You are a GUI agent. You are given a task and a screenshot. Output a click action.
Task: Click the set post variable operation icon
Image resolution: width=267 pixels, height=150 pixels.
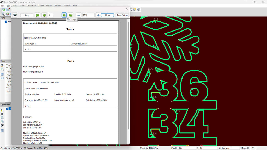point(2,122)
